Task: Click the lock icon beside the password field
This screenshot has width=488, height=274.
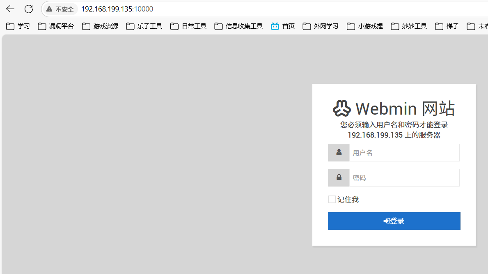Action: click(339, 177)
